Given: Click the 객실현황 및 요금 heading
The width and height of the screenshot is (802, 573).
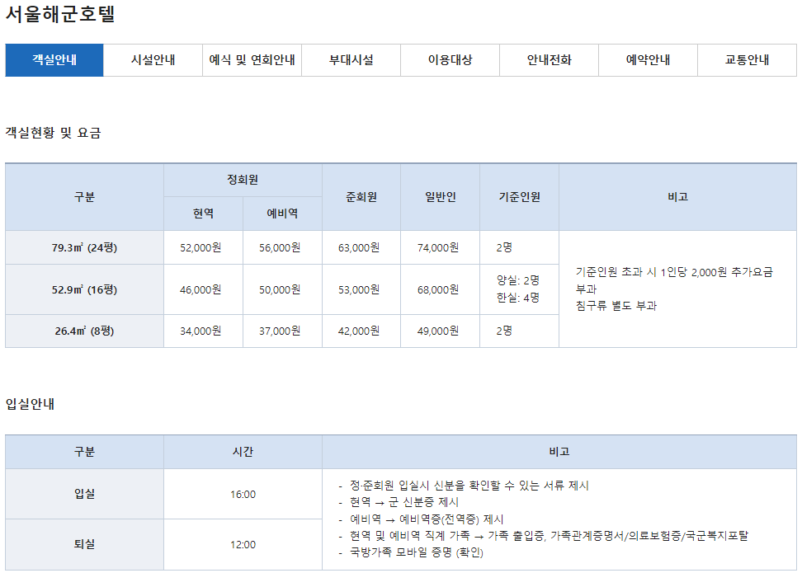Looking at the screenshot, I should pos(53,133).
